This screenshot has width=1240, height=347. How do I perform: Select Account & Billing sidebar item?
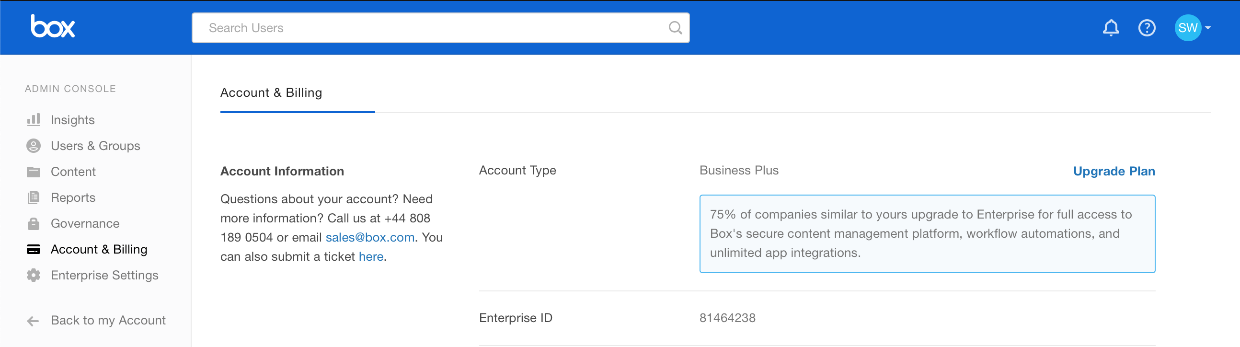click(x=99, y=249)
